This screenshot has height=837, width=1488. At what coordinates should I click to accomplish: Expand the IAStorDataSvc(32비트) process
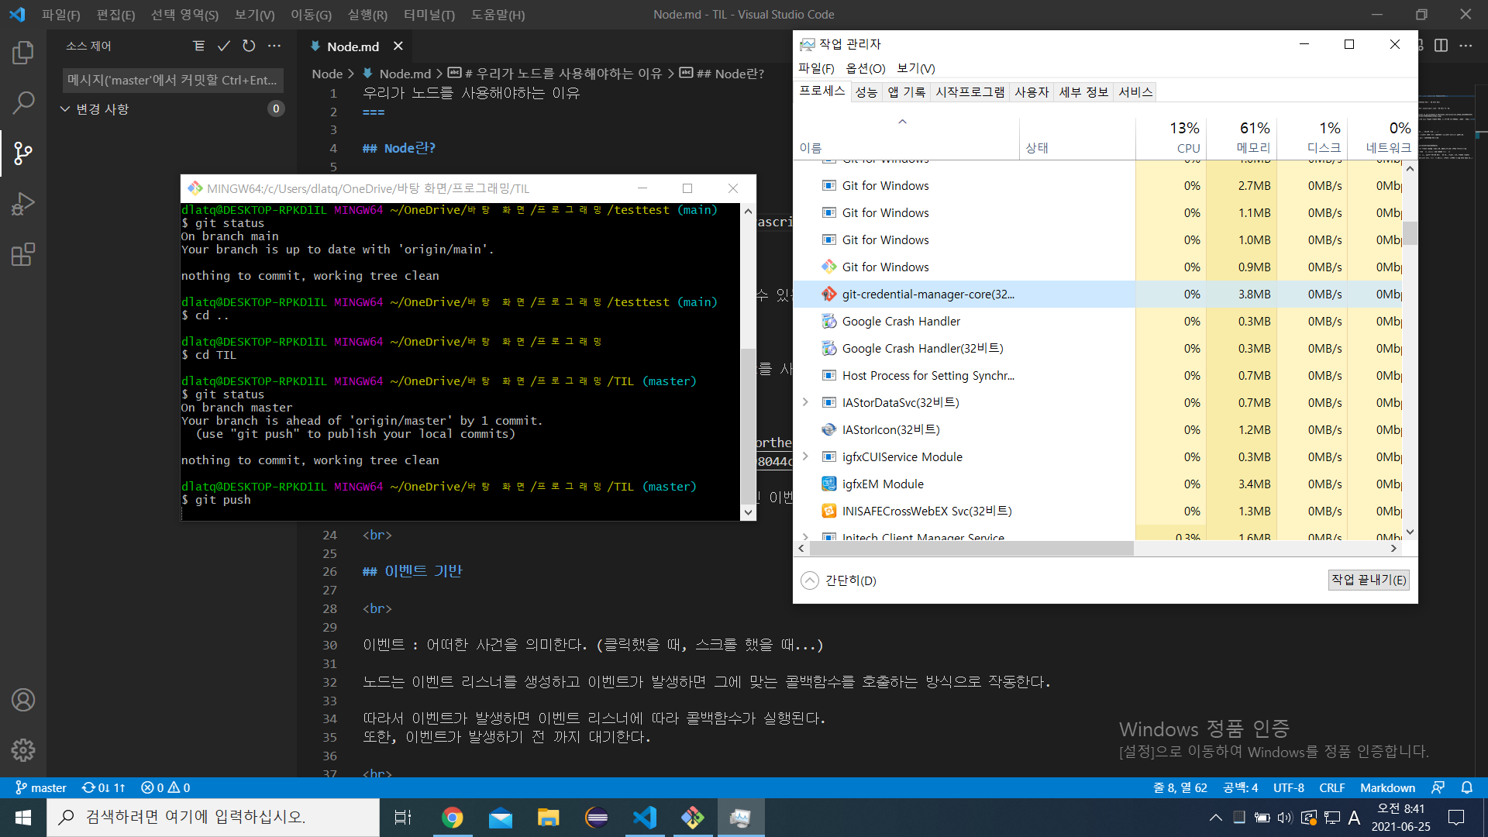click(805, 402)
